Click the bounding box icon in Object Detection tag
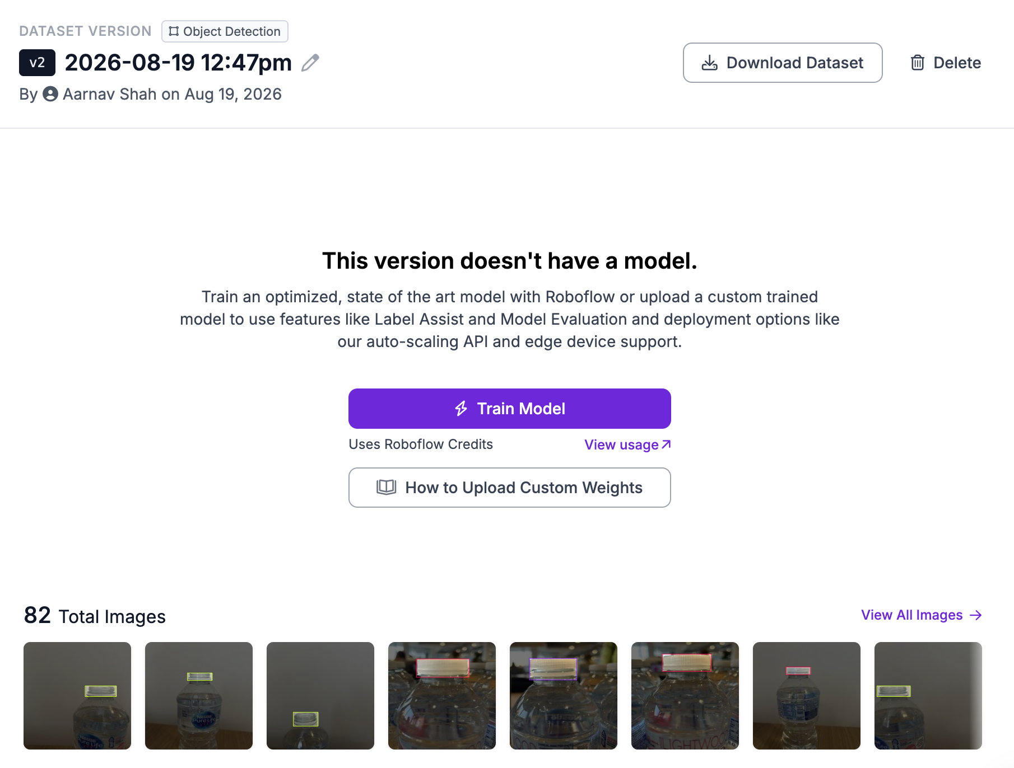 click(x=174, y=31)
